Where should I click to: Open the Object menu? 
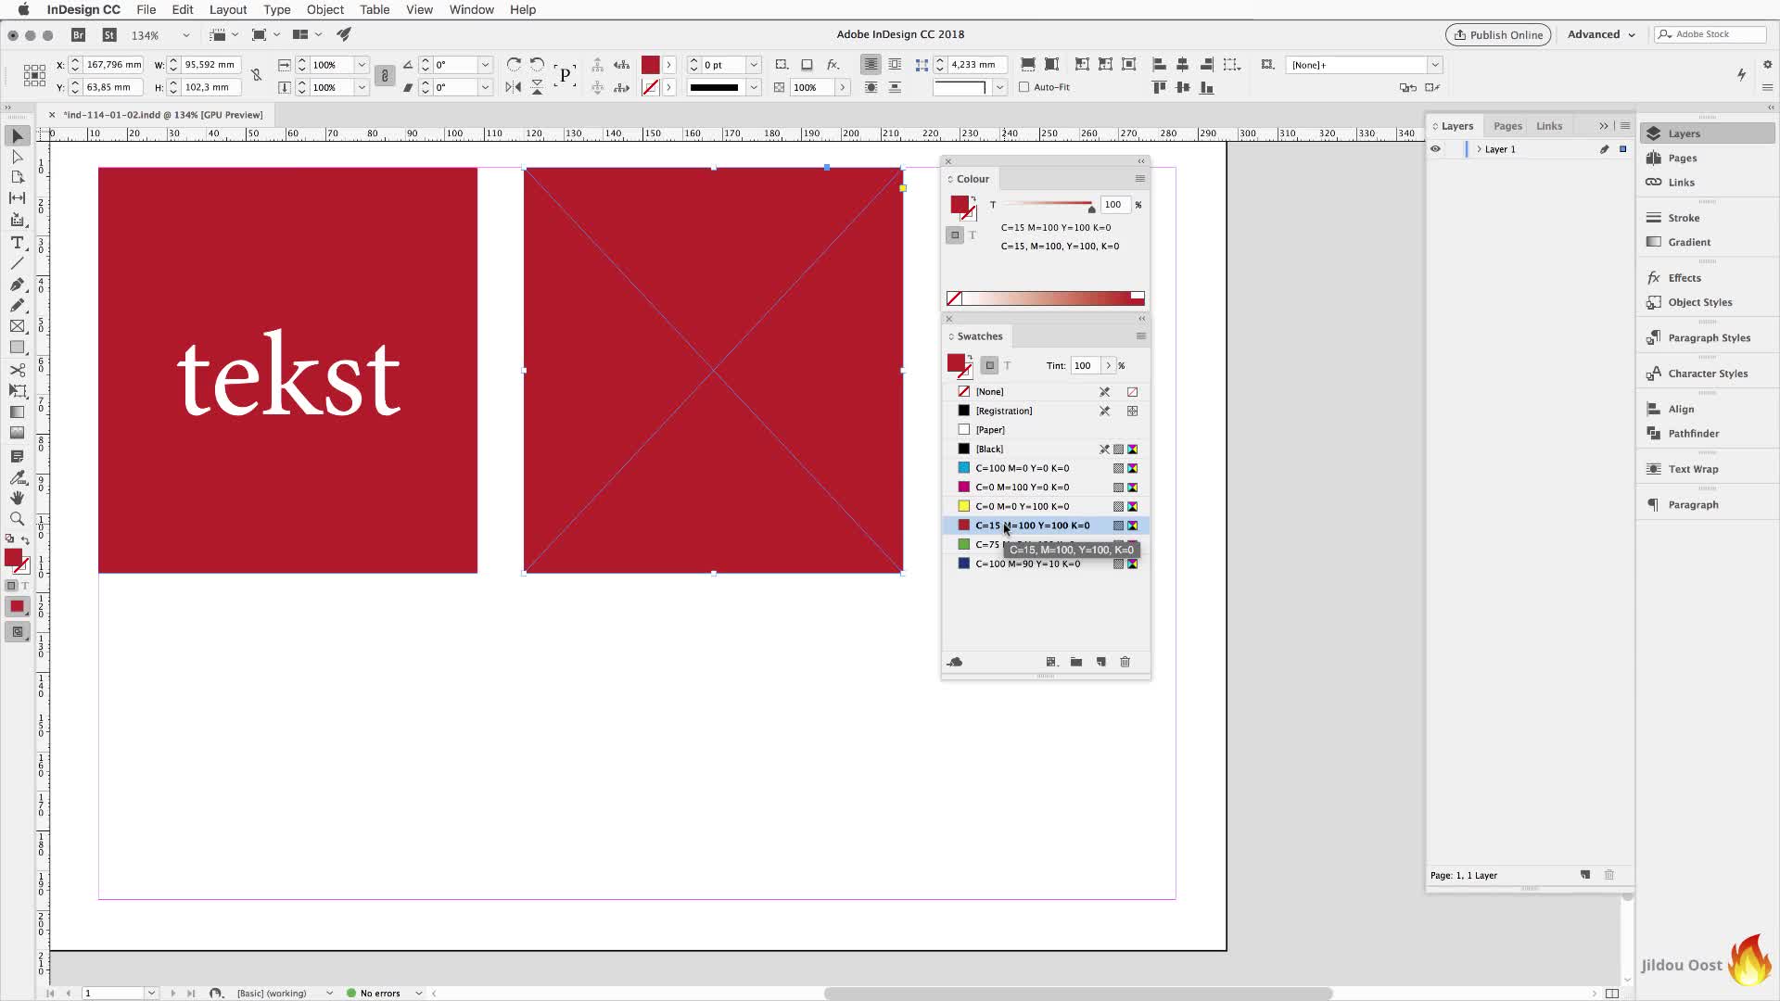click(324, 9)
